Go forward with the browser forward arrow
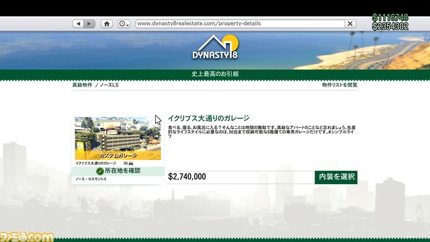 pyautogui.click(x=89, y=24)
